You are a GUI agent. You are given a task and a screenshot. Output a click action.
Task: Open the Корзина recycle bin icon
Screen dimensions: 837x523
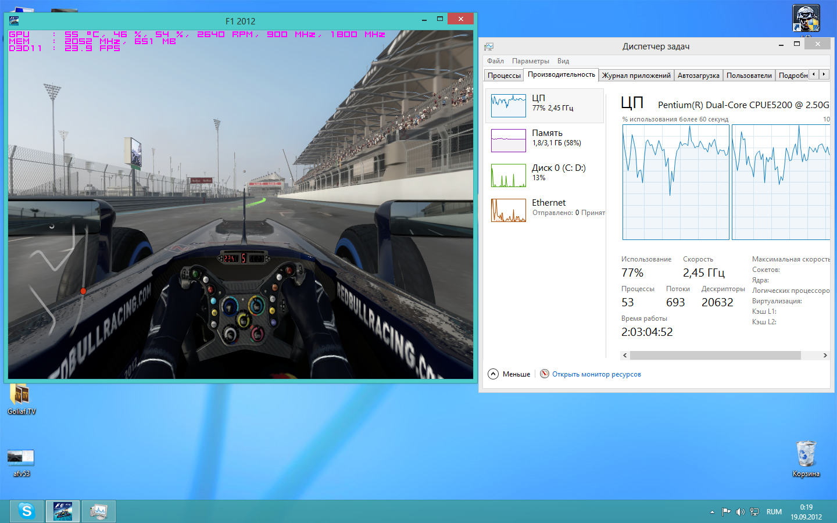(806, 459)
